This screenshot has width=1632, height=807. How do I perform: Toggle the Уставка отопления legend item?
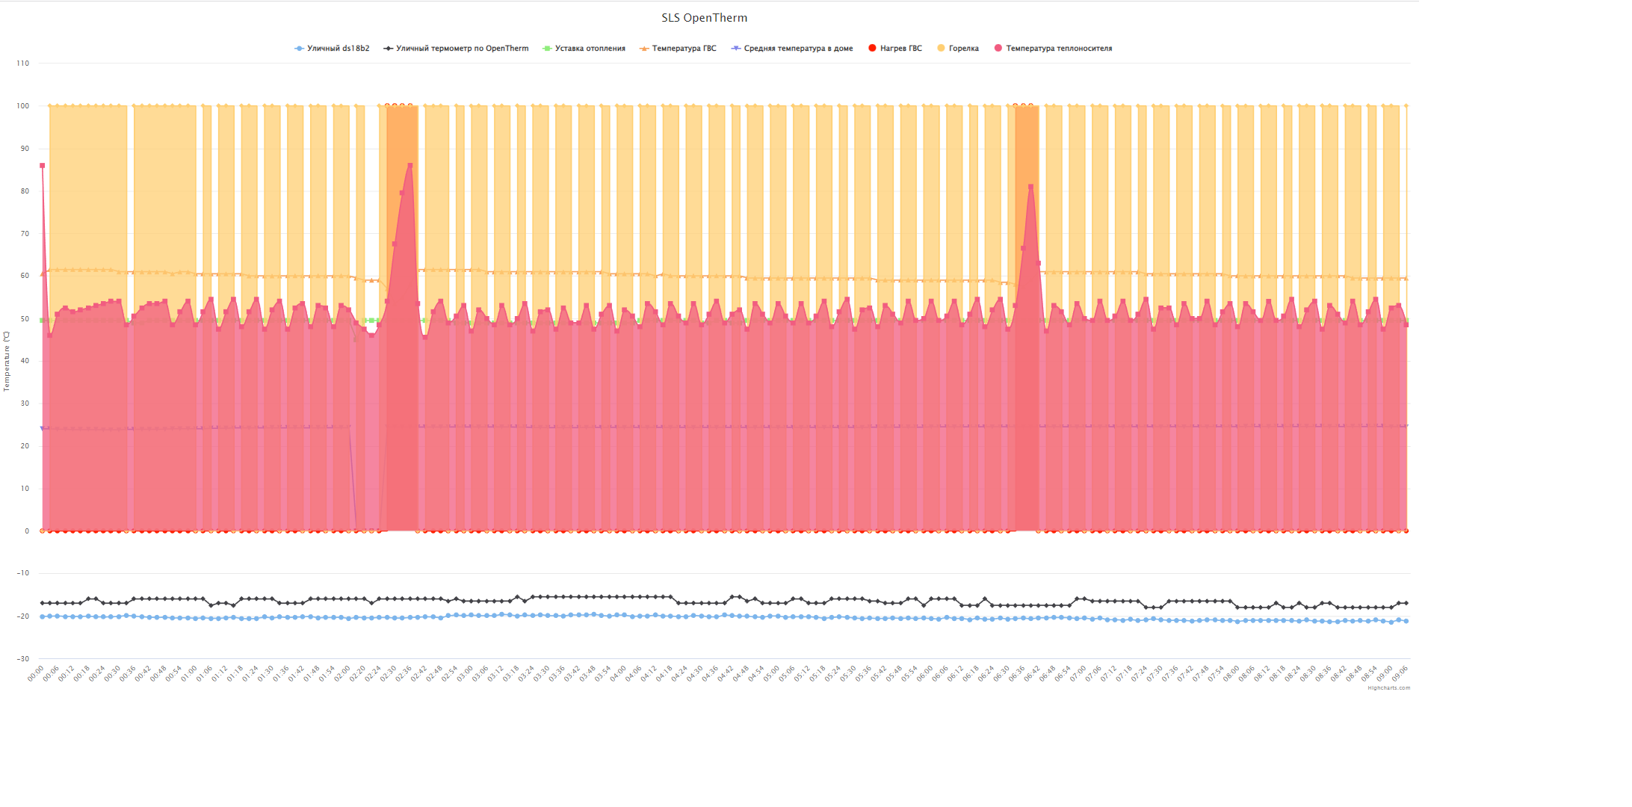coord(584,49)
